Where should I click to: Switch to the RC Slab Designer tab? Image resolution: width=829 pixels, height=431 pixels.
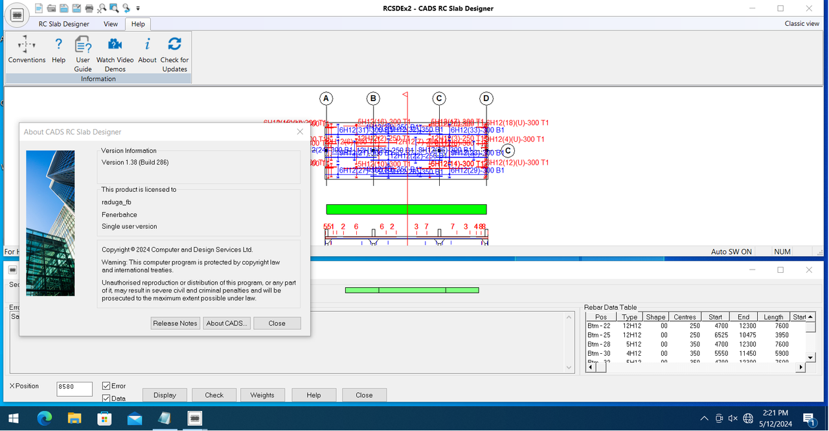point(63,24)
